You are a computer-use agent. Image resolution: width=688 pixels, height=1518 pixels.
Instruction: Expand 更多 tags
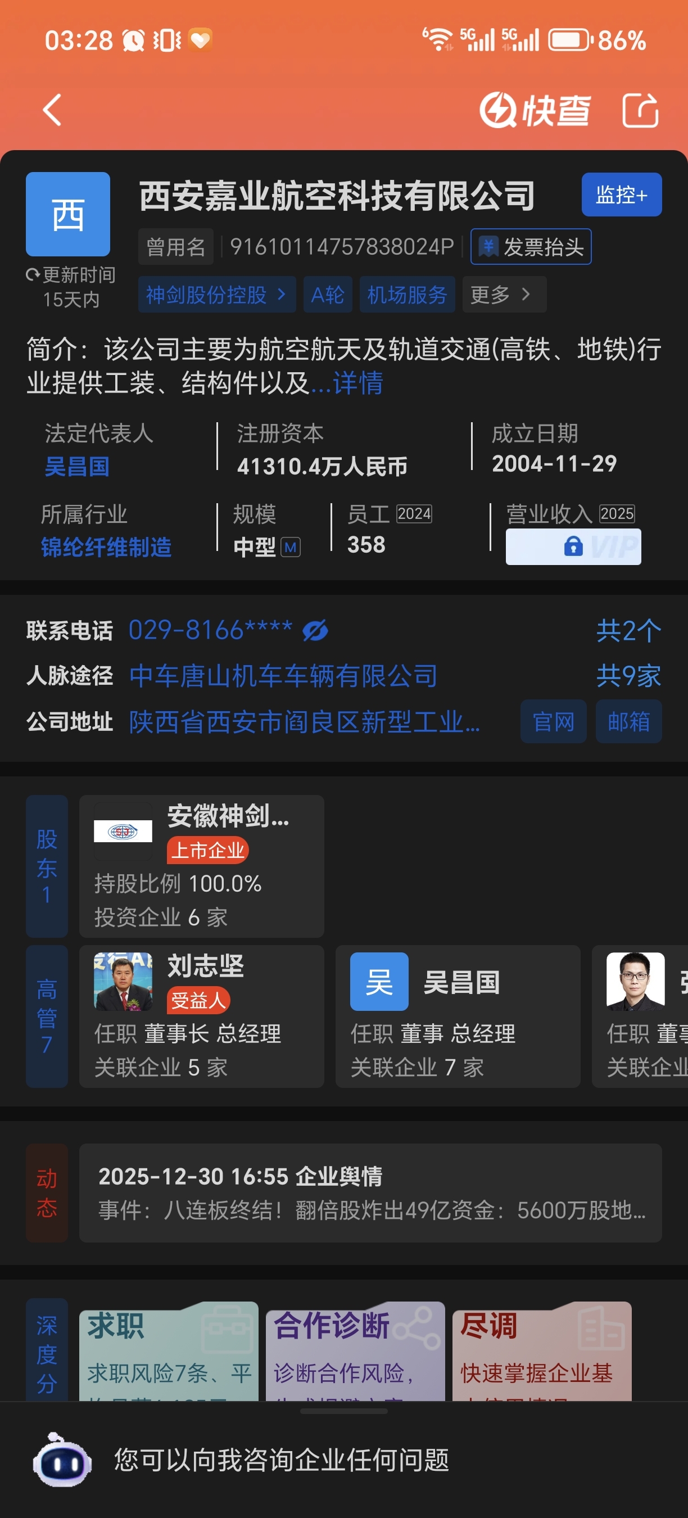504,294
